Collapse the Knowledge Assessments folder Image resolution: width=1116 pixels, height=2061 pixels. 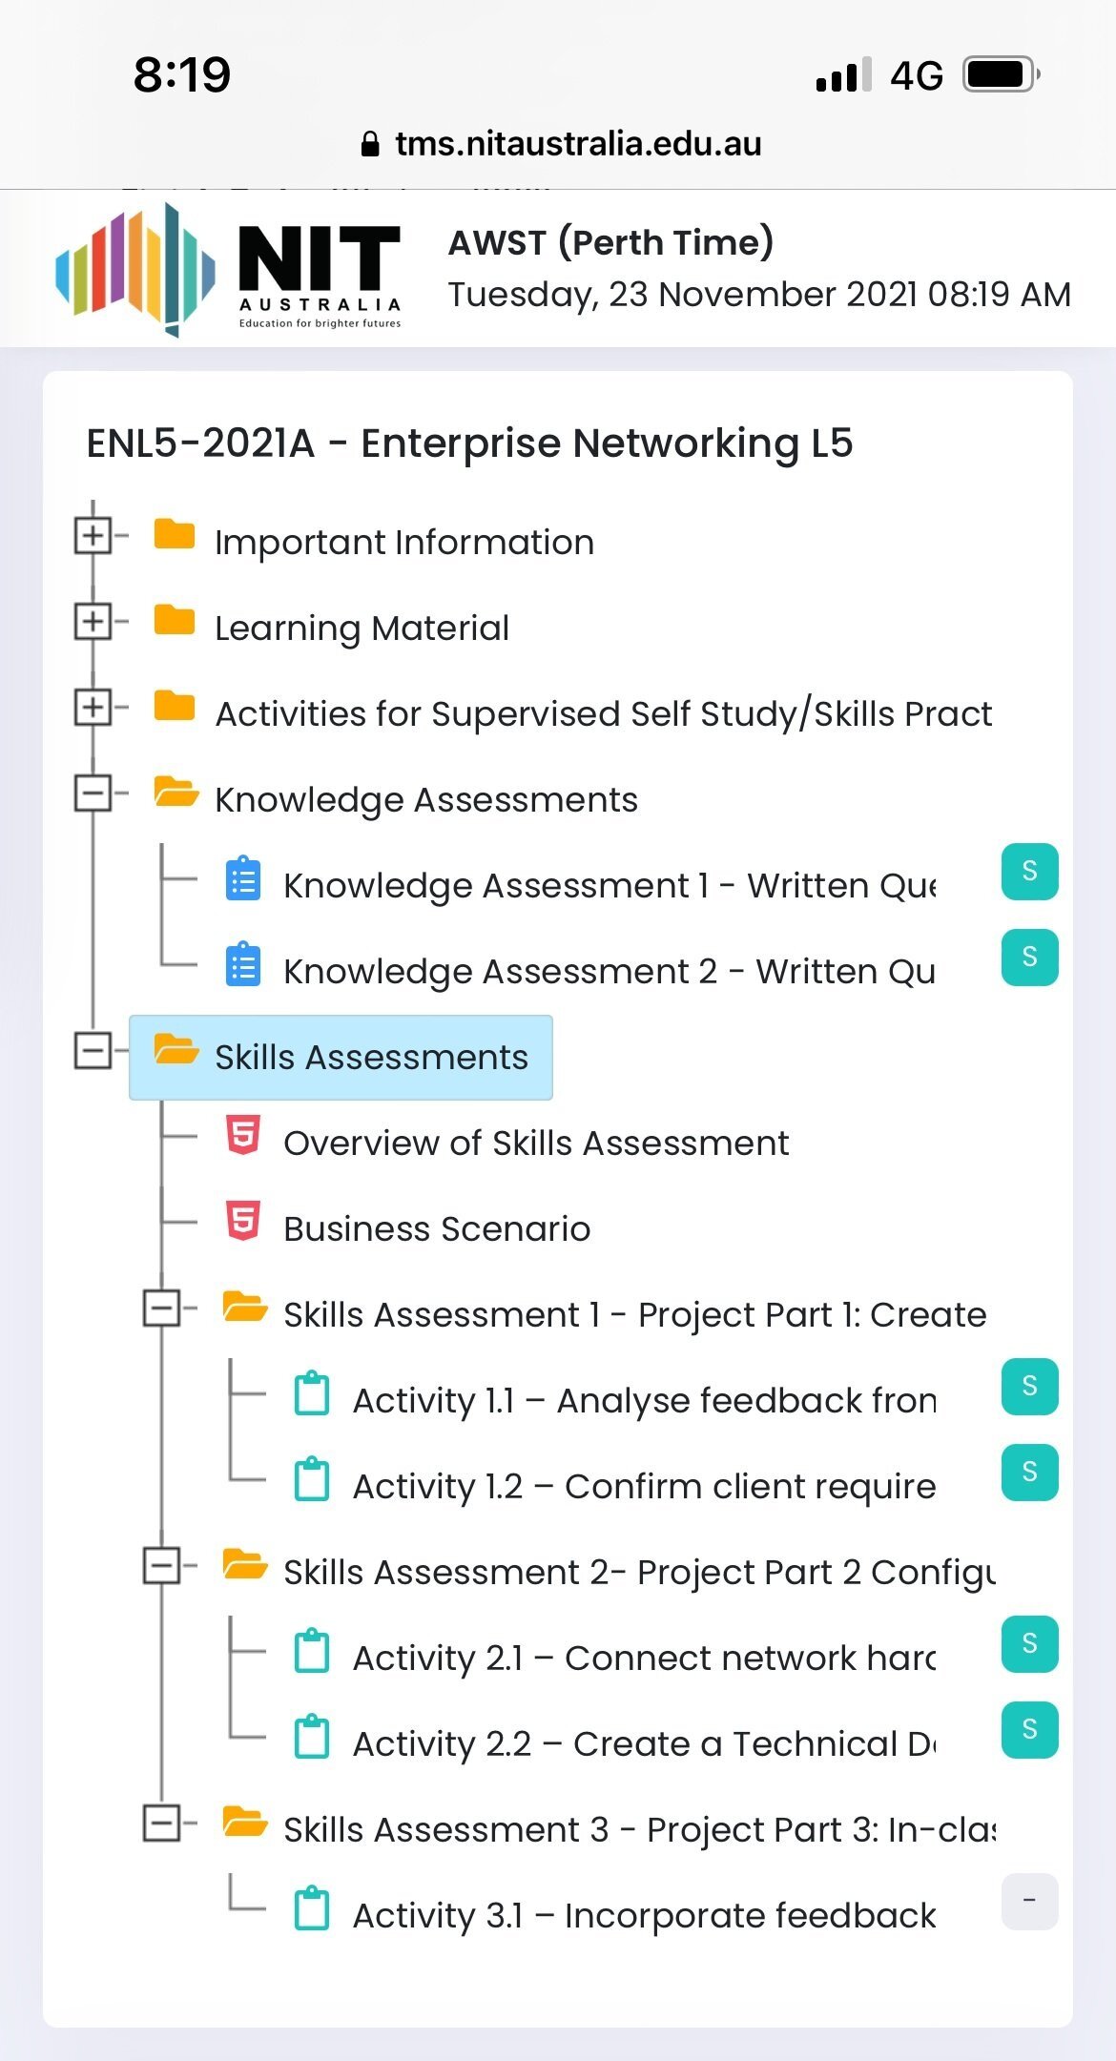pos(93,793)
